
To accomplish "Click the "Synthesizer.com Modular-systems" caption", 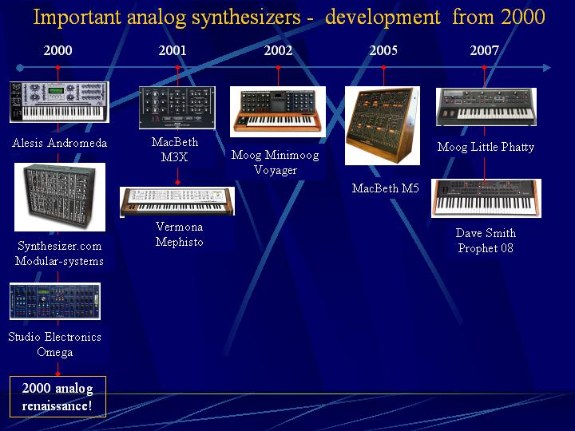I will pos(59,253).
